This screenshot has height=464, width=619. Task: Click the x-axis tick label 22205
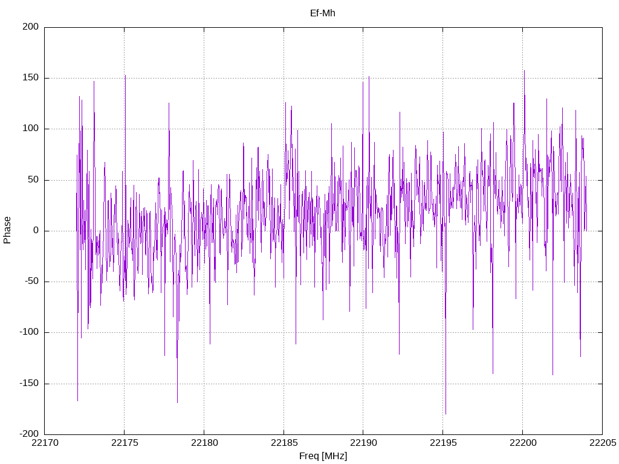click(603, 443)
